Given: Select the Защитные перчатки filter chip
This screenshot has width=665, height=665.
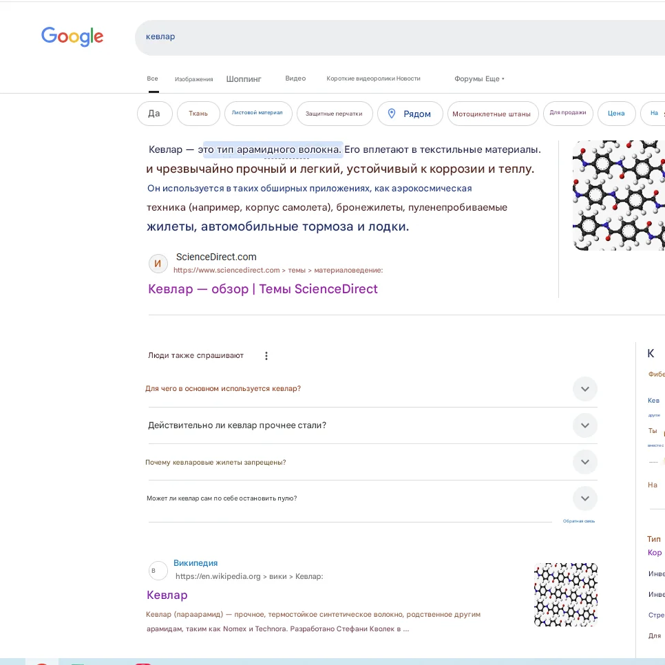Looking at the screenshot, I should point(334,114).
